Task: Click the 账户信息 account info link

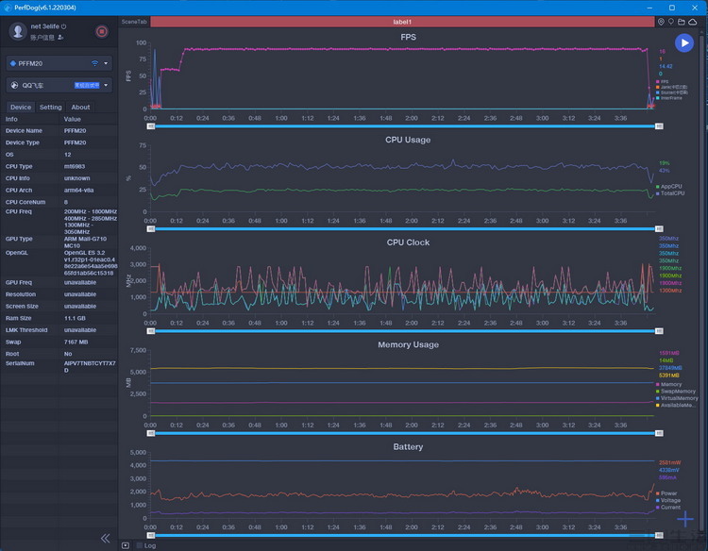Action: 42,38
